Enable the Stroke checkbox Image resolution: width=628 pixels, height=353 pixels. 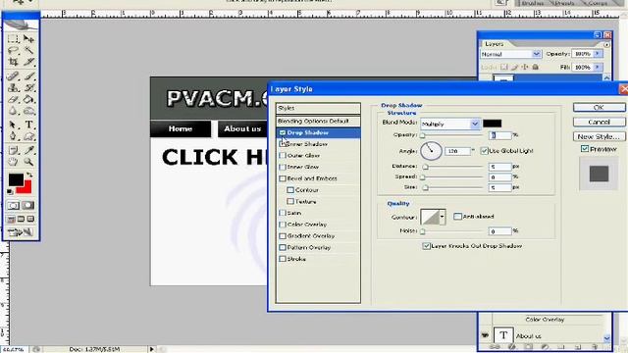pyautogui.click(x=283, y=259)
